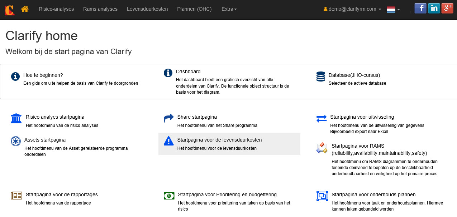Screen dimensions: 457x217
Task: Select the Database(JHO-cursus) link
Action: coord(354,75)
